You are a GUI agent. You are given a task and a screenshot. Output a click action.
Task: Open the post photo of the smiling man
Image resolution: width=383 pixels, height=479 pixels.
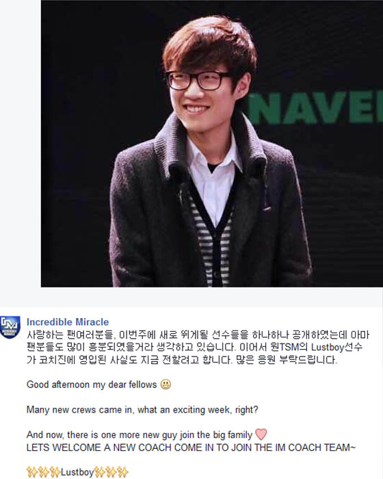[212, 144]
